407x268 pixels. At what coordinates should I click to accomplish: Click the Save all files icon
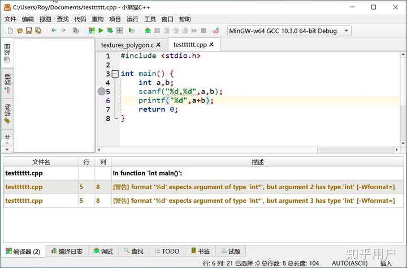[x=38, y=31]
